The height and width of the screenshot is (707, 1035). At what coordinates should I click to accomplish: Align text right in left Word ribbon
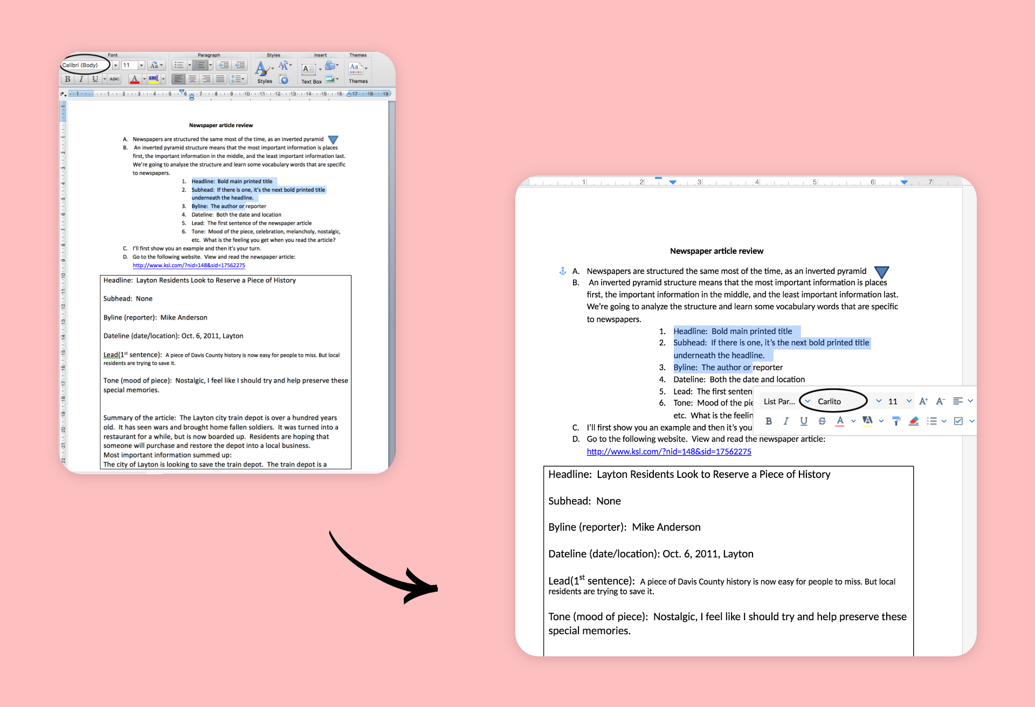point(206,79)
